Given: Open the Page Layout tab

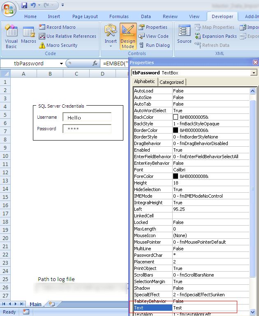Looking at the screenshot, I should pyautogui.click(x=85, y=16).
